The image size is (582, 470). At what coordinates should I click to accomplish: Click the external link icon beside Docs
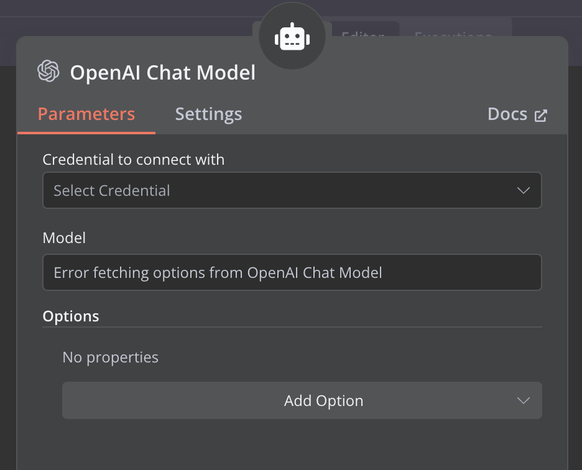[541, 115]
